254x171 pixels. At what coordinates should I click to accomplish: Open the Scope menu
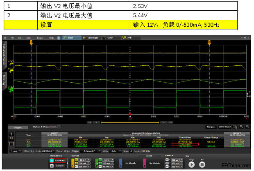pos(40,38)
